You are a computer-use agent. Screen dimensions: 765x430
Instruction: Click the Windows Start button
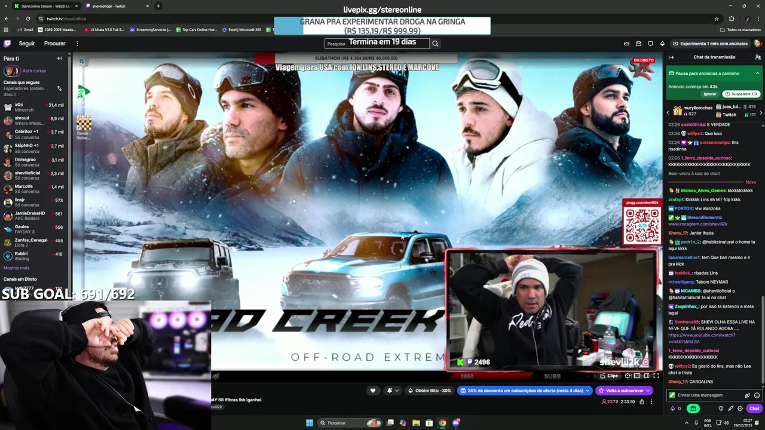[x=310, y=423]
